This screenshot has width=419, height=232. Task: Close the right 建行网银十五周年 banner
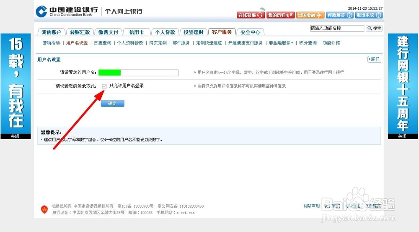402,136
